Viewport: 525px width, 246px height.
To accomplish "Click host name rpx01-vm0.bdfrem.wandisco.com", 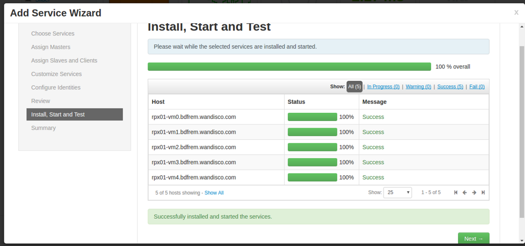I will pyautogui.click(x=193, y=117).
